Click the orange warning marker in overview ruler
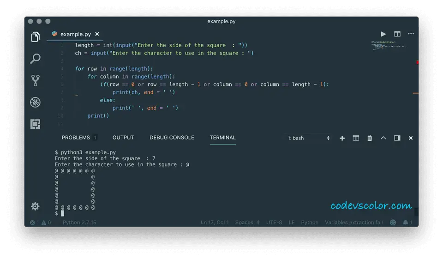 click(416, 93)
